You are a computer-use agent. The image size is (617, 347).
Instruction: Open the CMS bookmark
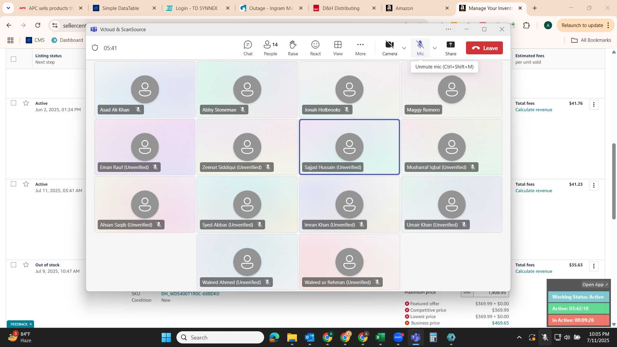pyautogui.click(x=35, y=40)
